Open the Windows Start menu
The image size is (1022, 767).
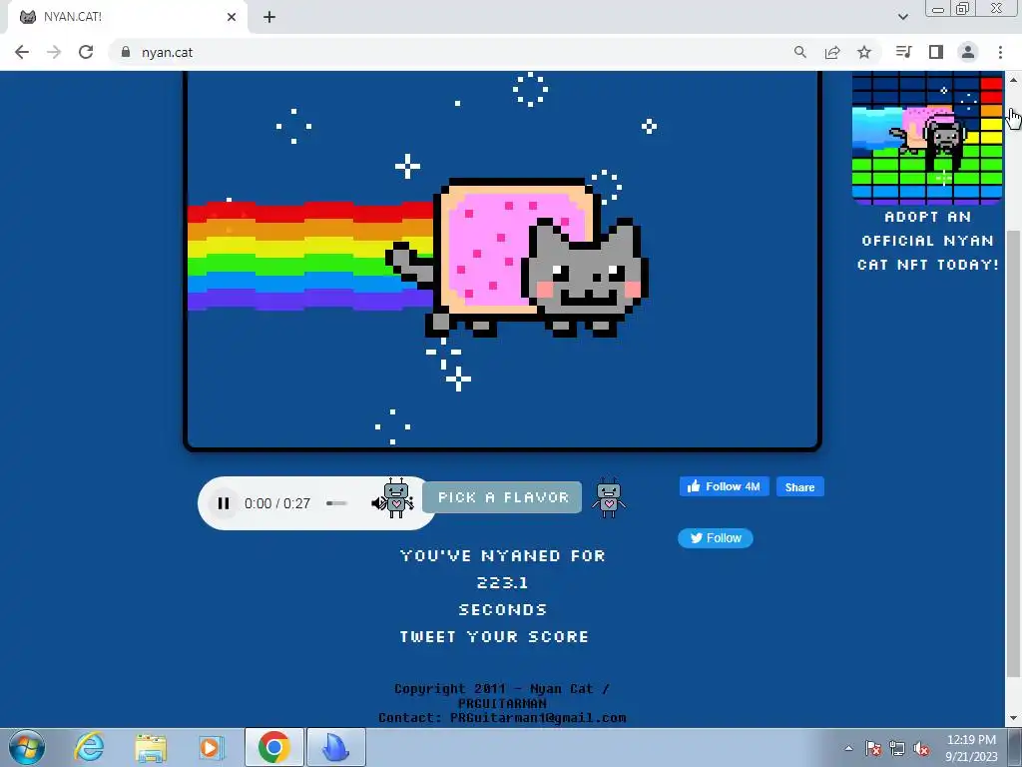point(27,747)
